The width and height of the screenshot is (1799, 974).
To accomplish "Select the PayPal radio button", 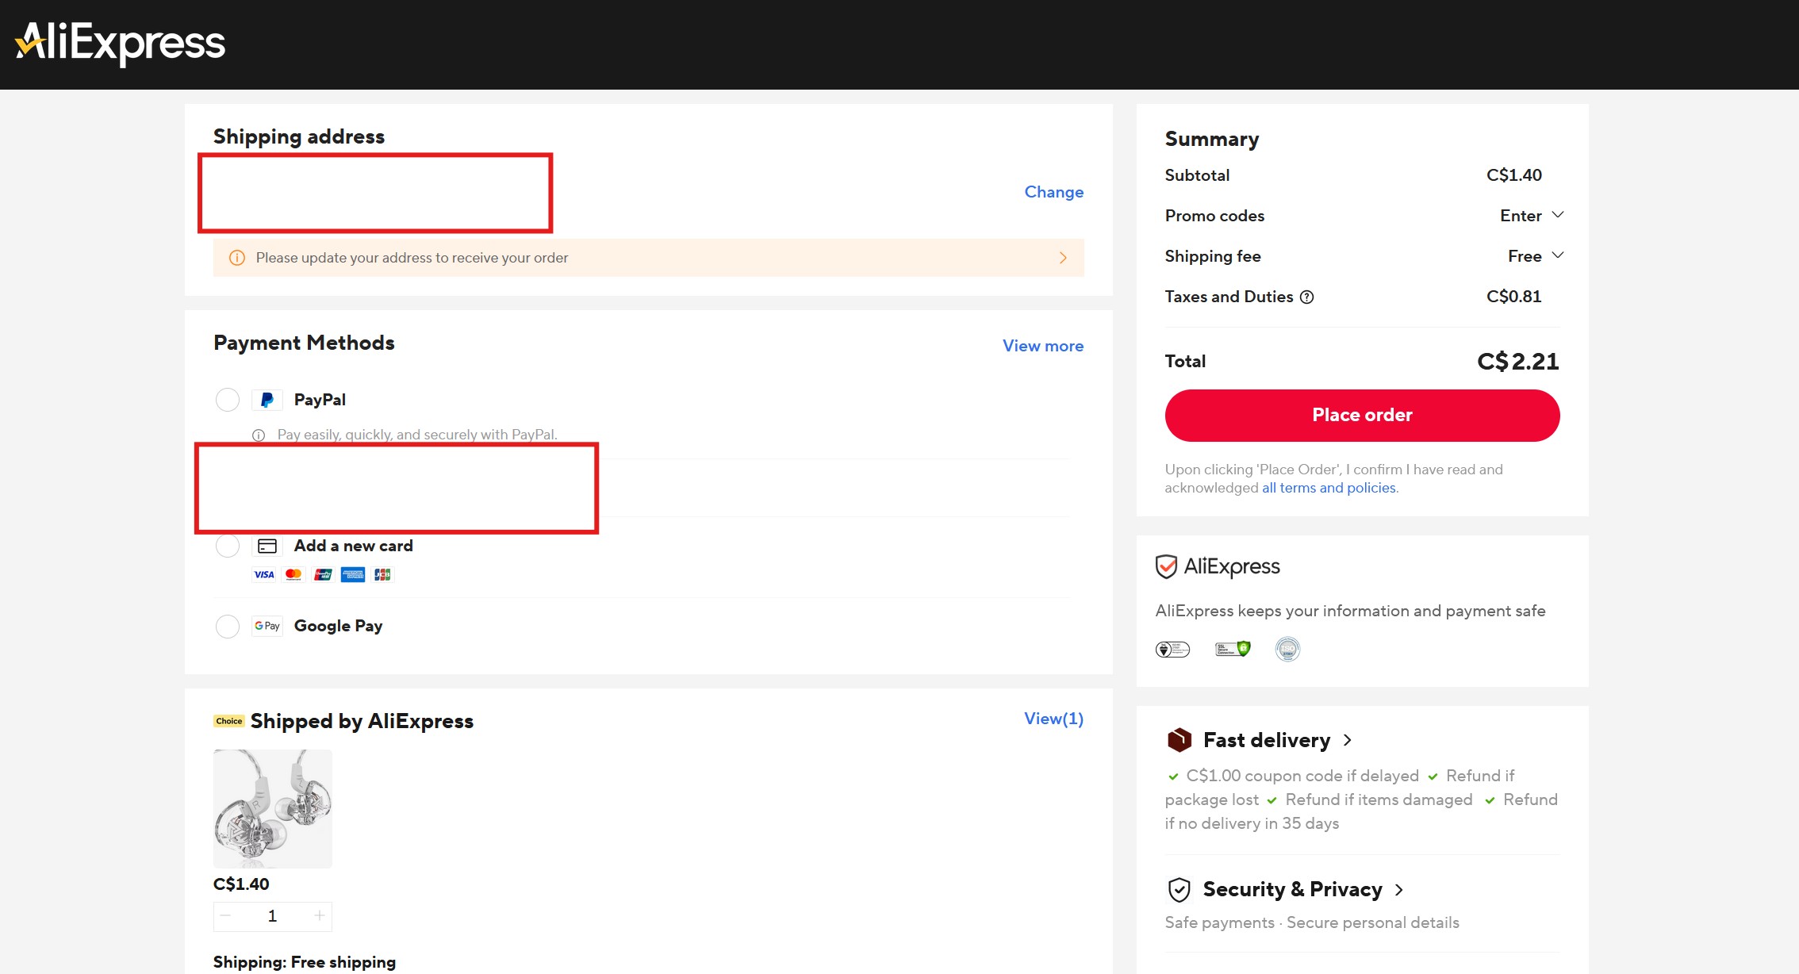I will [228, 400].
